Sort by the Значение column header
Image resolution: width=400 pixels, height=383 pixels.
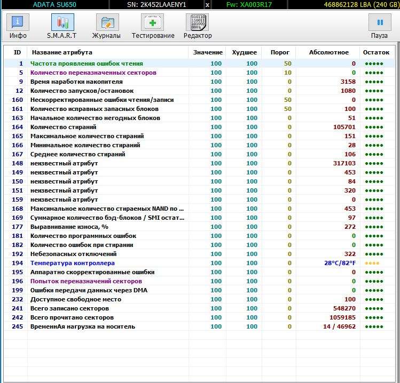(207, 52)
